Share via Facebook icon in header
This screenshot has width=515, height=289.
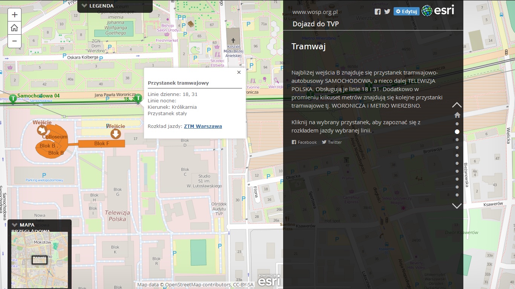pyautogui.click(x=377, y=11)
